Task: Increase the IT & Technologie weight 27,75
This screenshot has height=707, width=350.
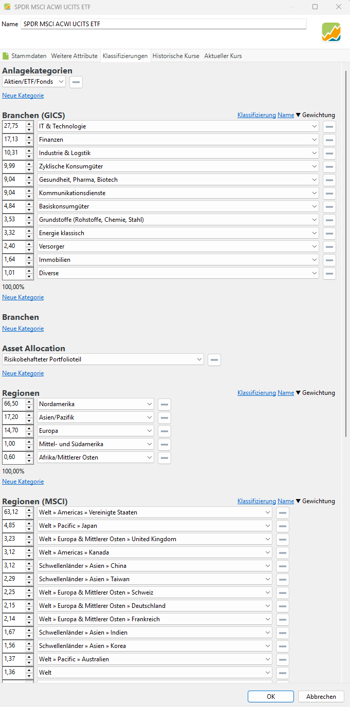Action: [29, 123]
